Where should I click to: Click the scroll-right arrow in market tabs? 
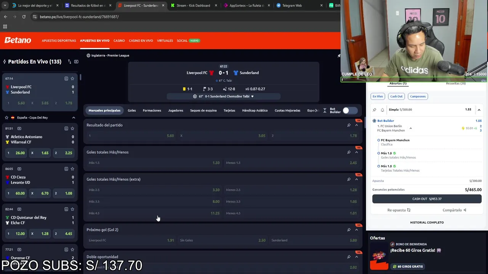point(316,110)
